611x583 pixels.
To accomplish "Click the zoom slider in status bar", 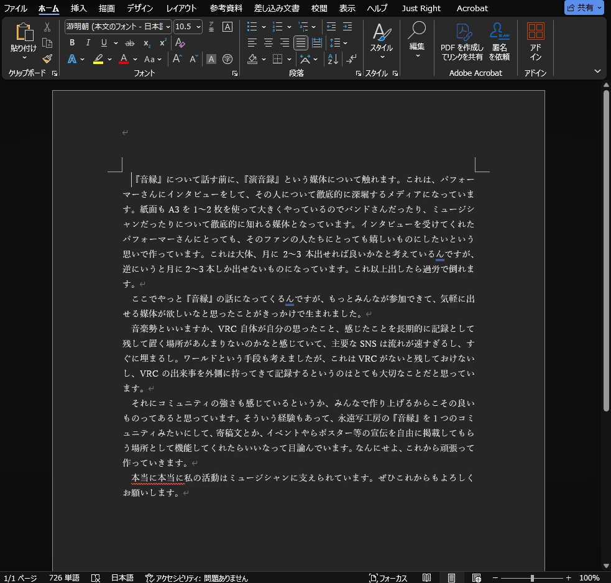I will click(532, 578).
